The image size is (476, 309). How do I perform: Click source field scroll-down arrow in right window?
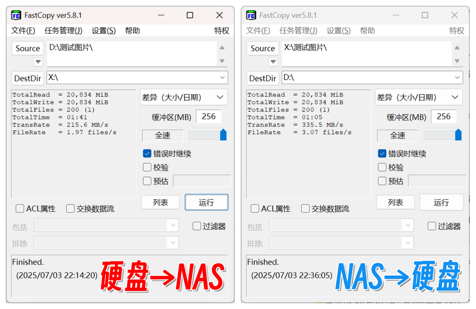tap(457, 61)
